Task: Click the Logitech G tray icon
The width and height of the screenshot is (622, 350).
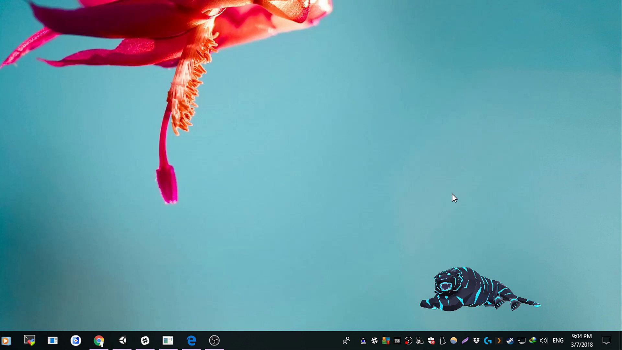Action: pyautogui.click(x=488, y=341)
